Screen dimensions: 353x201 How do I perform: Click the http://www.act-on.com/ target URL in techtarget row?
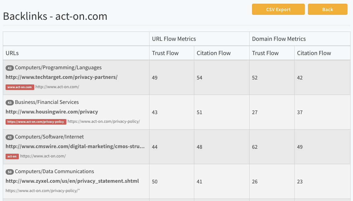[57, 87]
